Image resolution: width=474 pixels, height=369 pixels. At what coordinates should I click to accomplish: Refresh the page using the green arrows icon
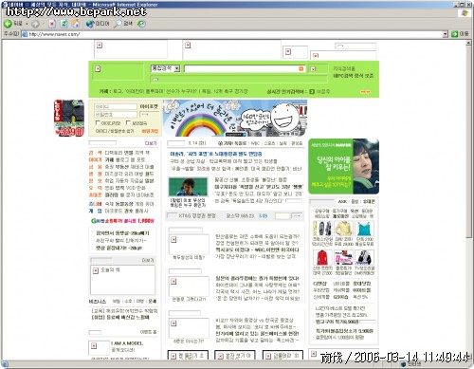click(64, 24)
